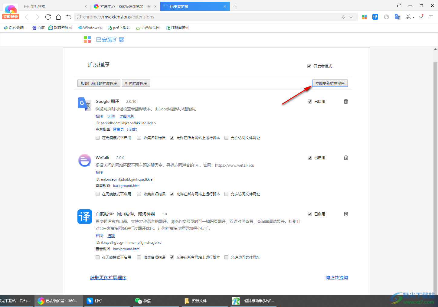Disable the Google 翻译 extension
The width and height of the screenshot is (438, 307).
[310, 102]
